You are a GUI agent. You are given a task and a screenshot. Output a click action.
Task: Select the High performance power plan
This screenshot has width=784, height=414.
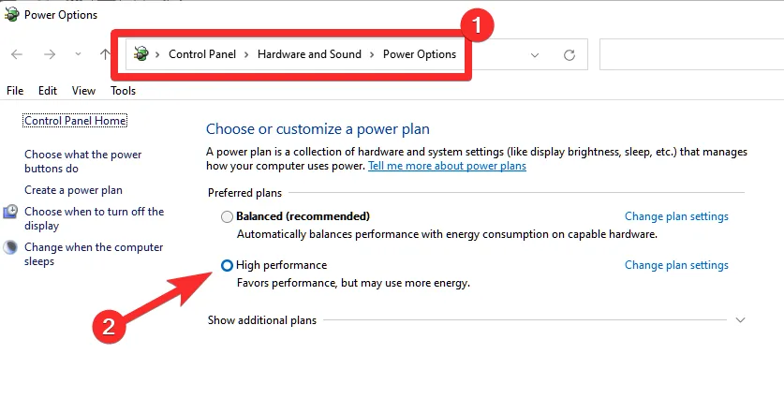coord(227,266)
